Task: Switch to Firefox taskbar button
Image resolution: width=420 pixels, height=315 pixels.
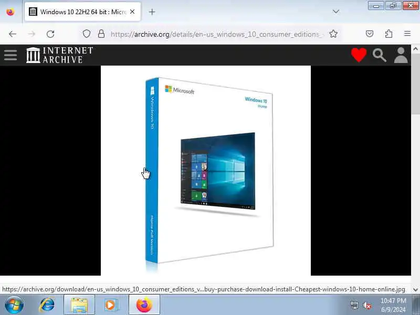Action: tap(144, 305)
